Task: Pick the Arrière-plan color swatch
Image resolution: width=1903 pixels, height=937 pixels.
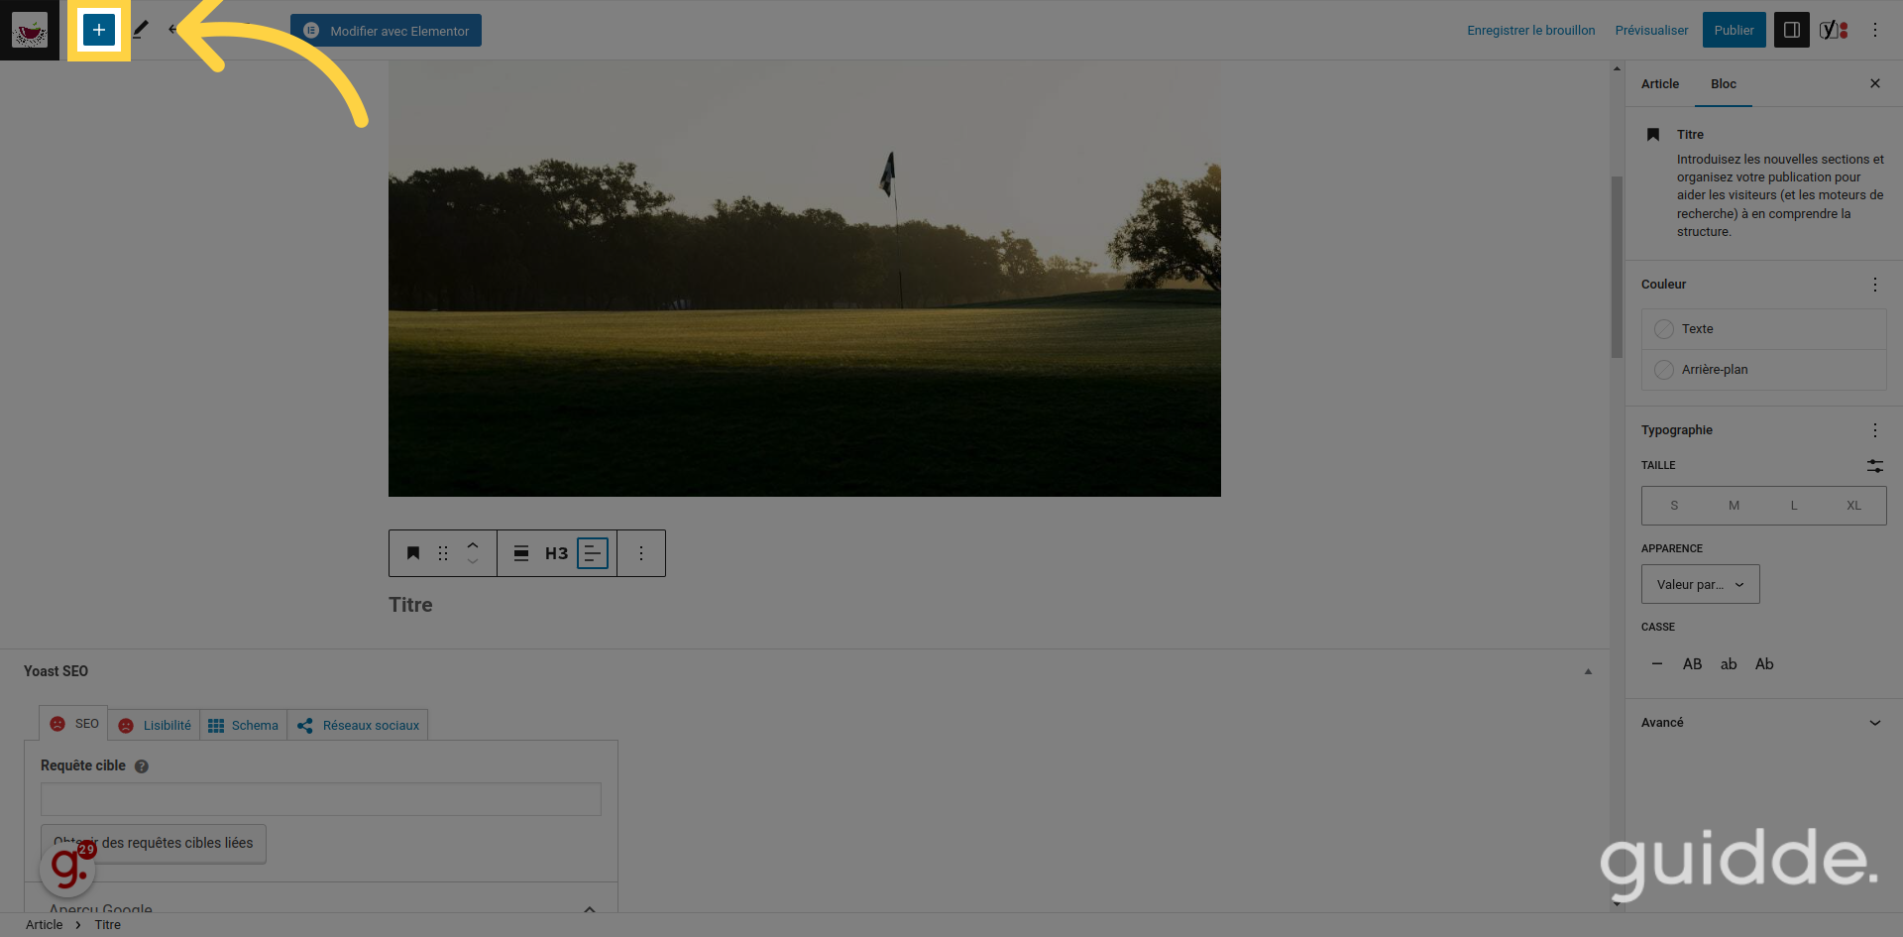Action: 1763,370
